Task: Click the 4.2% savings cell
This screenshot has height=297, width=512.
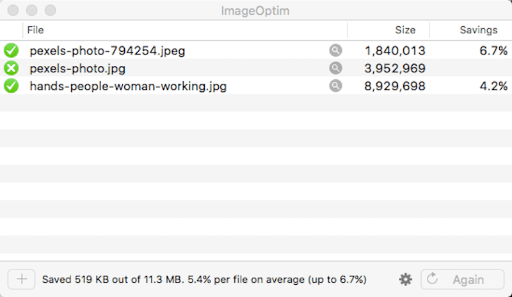Action: [493, 86]
